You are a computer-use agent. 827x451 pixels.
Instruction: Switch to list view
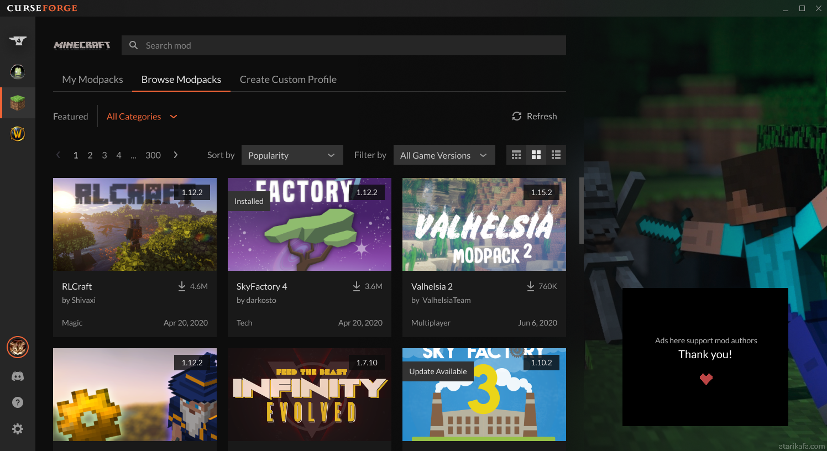[556, 155]
